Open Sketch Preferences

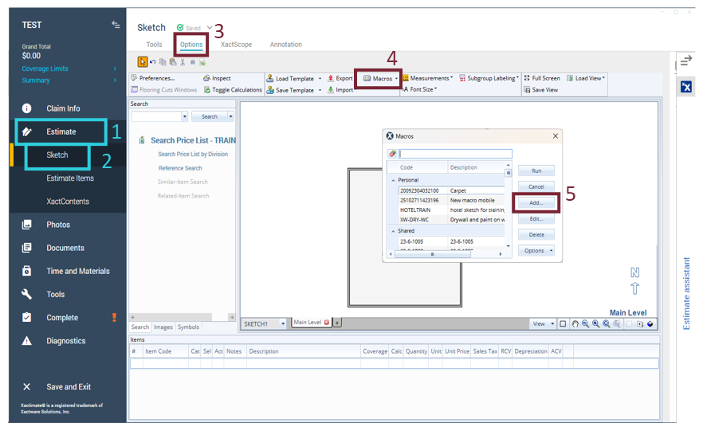tap(153, 78)
